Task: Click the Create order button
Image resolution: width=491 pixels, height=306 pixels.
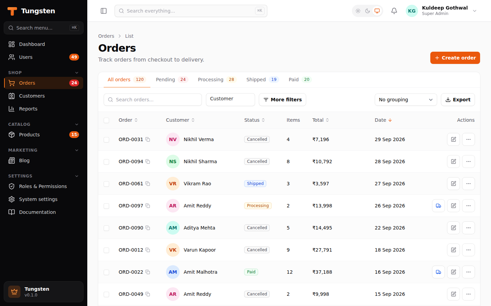Action: pos(455,58)
